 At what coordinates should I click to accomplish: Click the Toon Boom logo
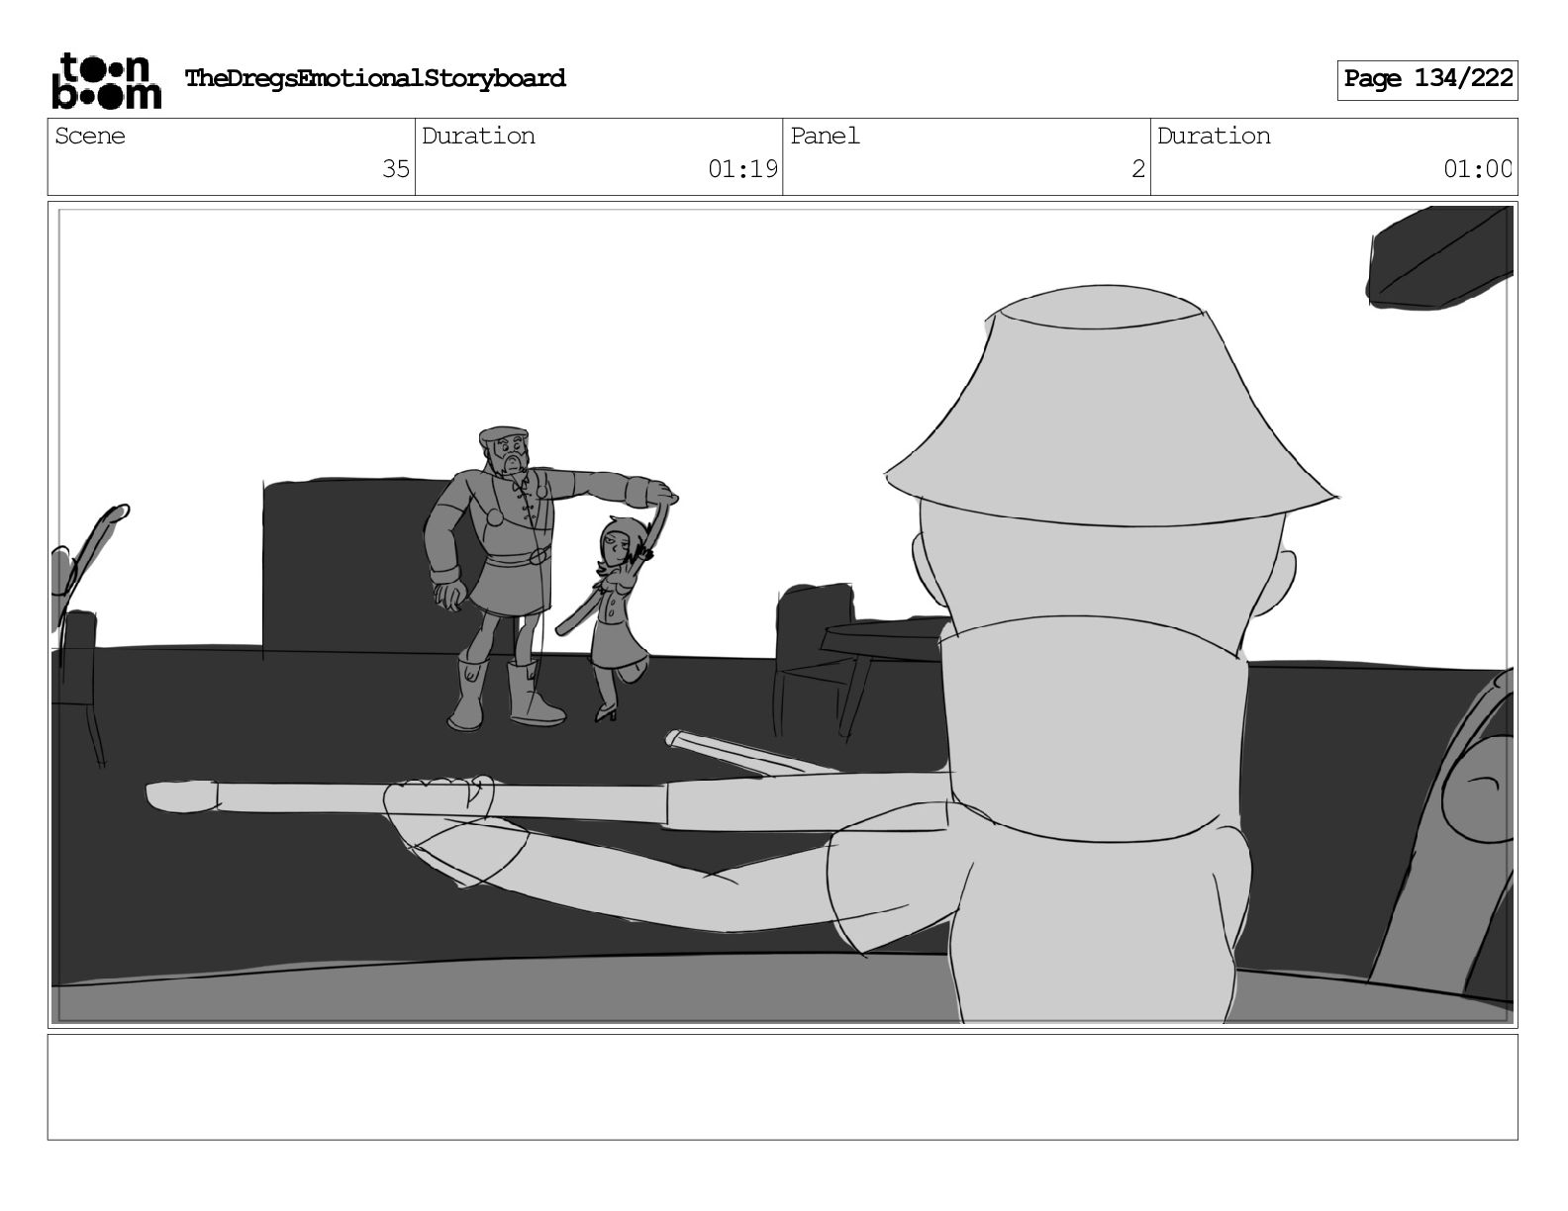click(x=106, y=80)
